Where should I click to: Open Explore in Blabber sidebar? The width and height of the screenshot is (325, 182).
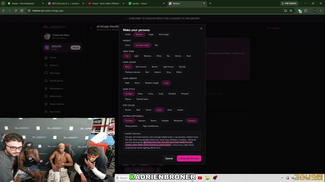coord(54,65)
